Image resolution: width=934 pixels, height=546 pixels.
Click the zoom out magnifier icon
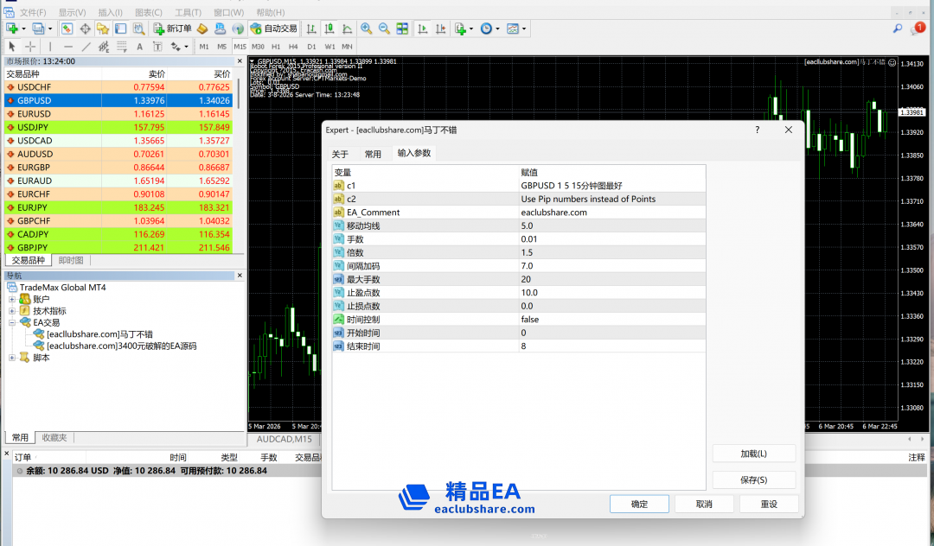click(384, 29)
